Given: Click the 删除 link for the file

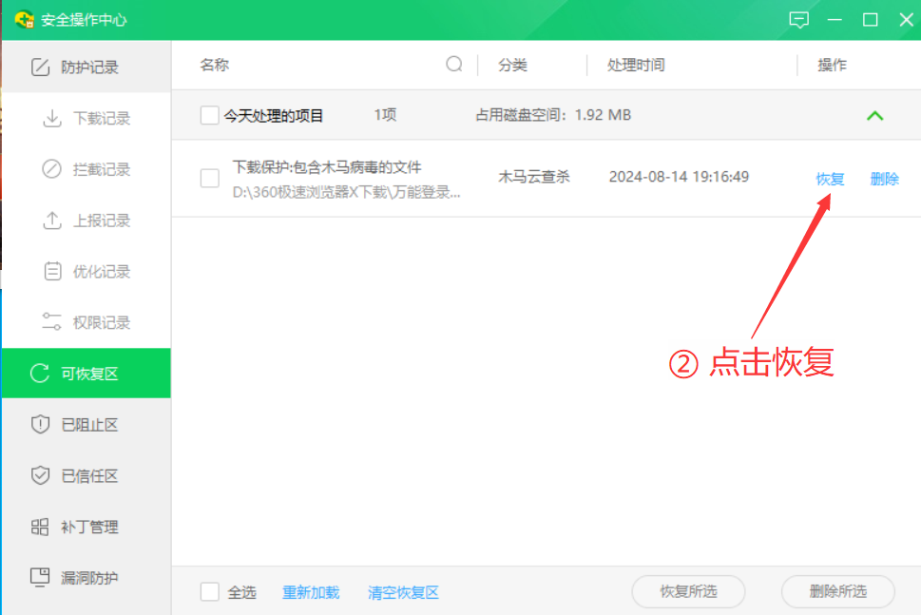Looking at the screenshot, I should [x=884, y=179].
